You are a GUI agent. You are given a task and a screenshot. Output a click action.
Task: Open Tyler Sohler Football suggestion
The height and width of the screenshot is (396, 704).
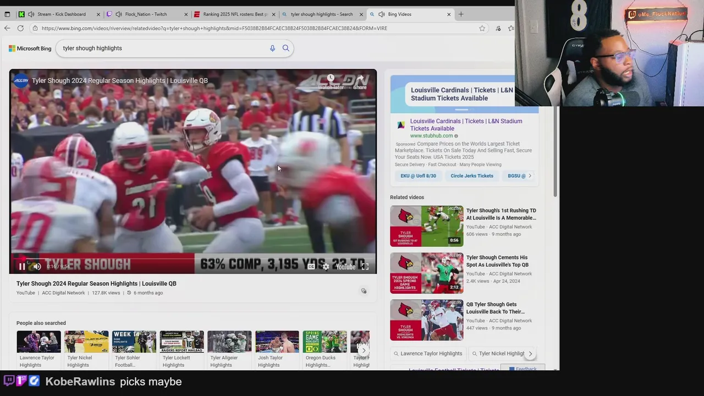pyautogui.click(x=134, y=349)
